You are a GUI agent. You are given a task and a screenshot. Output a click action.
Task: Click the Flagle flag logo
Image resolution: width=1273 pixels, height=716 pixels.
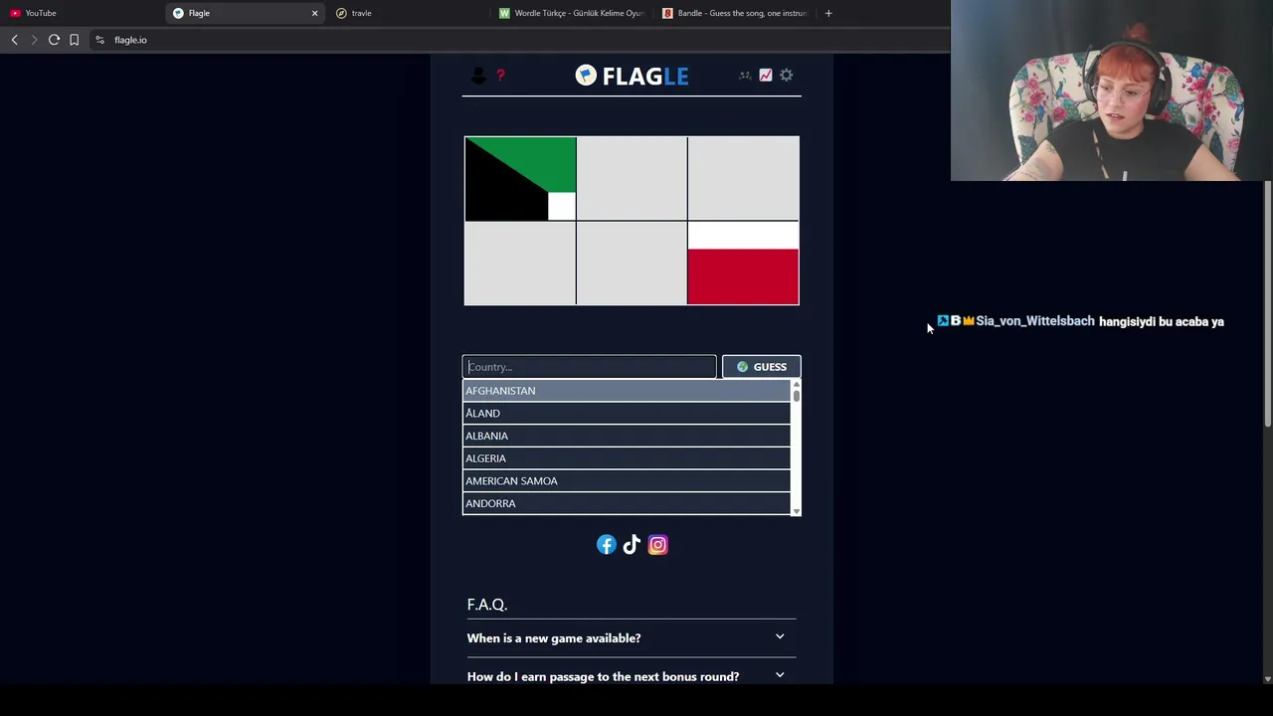click(586, 76)
